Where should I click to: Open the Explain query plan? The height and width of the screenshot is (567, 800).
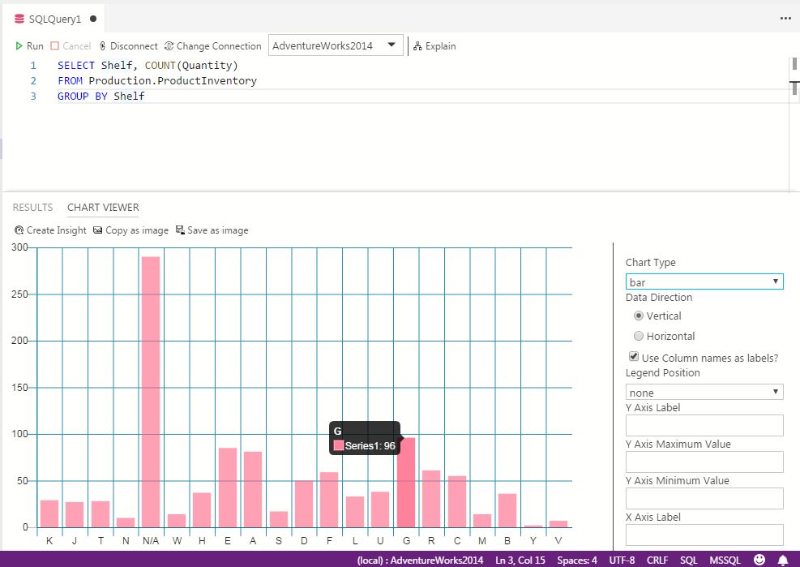pos(434,46)
